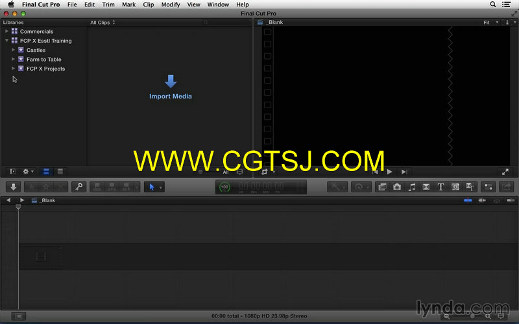
Task: Switch browser to filmstrip view
Action: (46, 172)
